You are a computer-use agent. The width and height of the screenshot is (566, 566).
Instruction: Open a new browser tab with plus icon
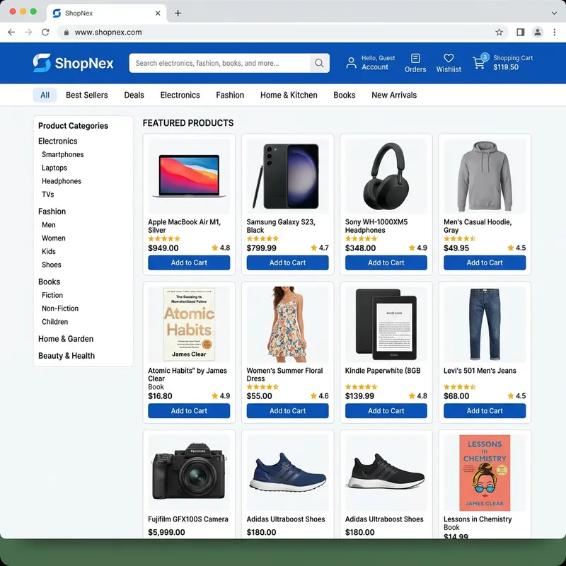click(x=177, y=13)
